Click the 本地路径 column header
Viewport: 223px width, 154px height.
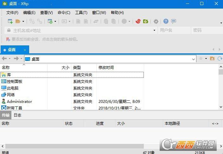(186, 123)
